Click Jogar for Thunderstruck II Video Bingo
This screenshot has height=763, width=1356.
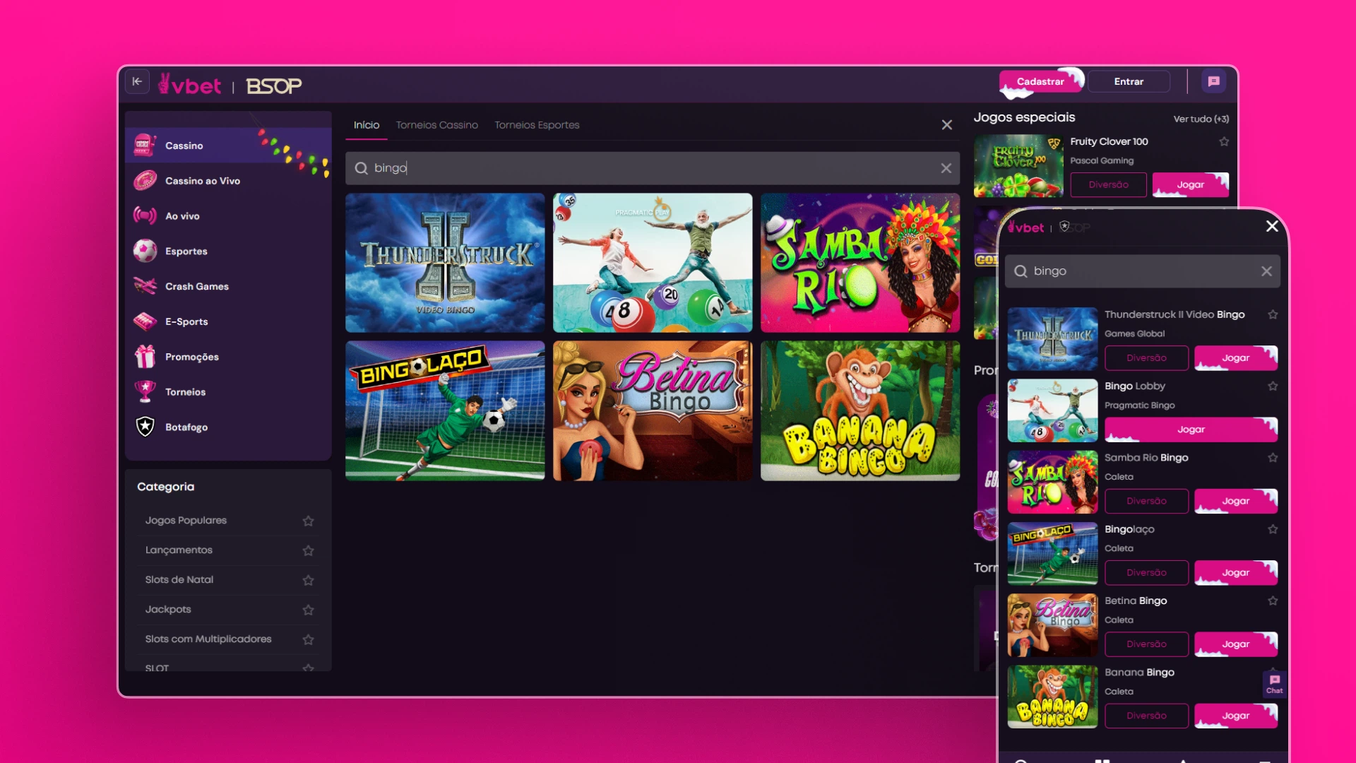(1236, 358)
